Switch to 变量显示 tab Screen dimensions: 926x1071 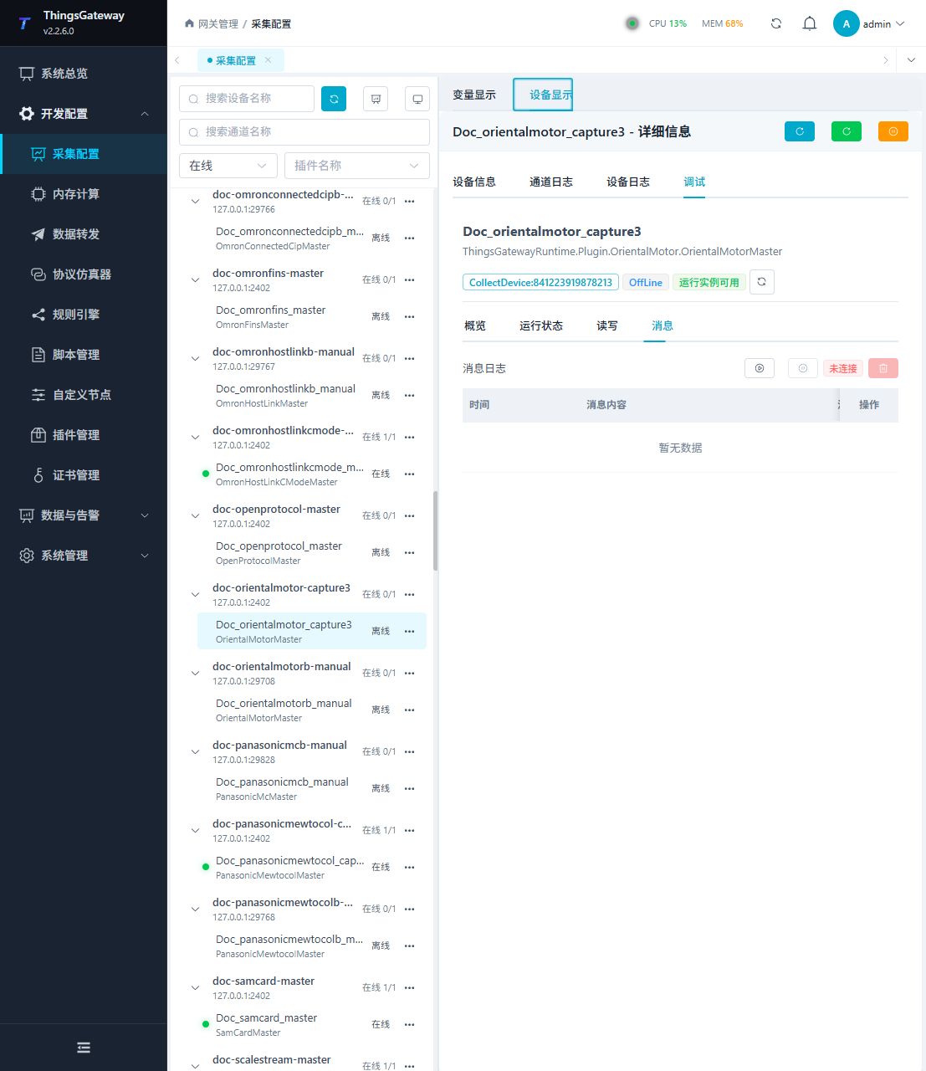click(474, 95)
